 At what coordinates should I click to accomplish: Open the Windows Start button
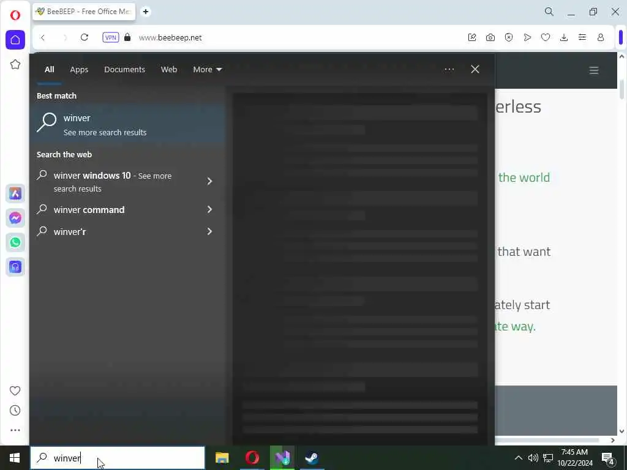[x=15, y=458]
